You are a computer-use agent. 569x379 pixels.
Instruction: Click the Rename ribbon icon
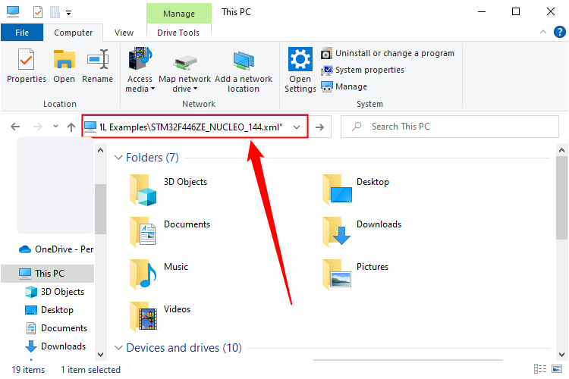(x=97, y=61)
